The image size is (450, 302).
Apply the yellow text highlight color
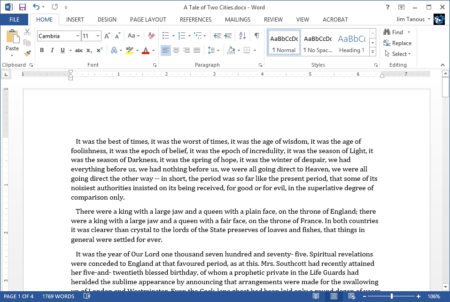point(130,51)
